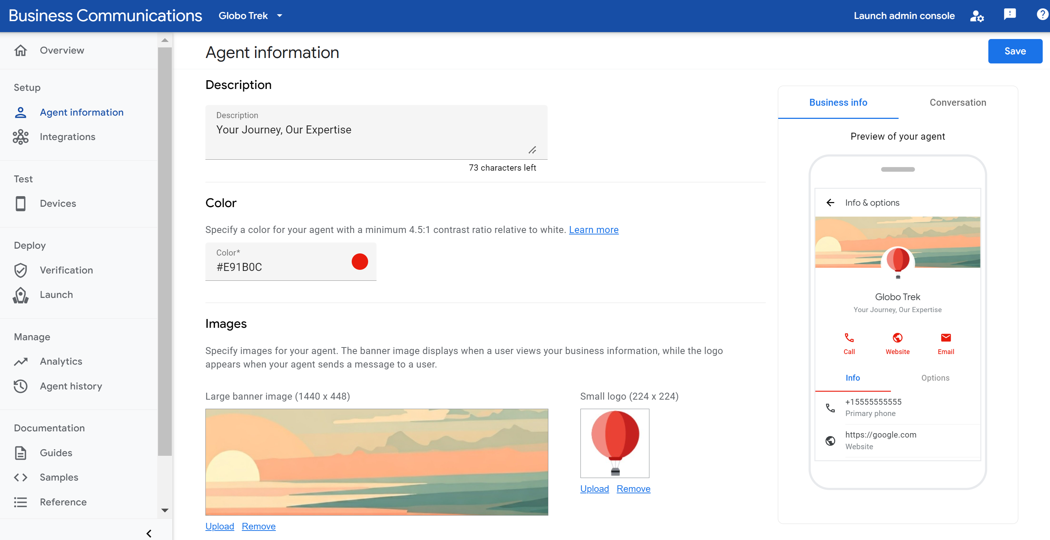This screenshot has height=540, width=1050.
Task: Click Learn more contrast ratio link
Action: click(x=594, y=229)
